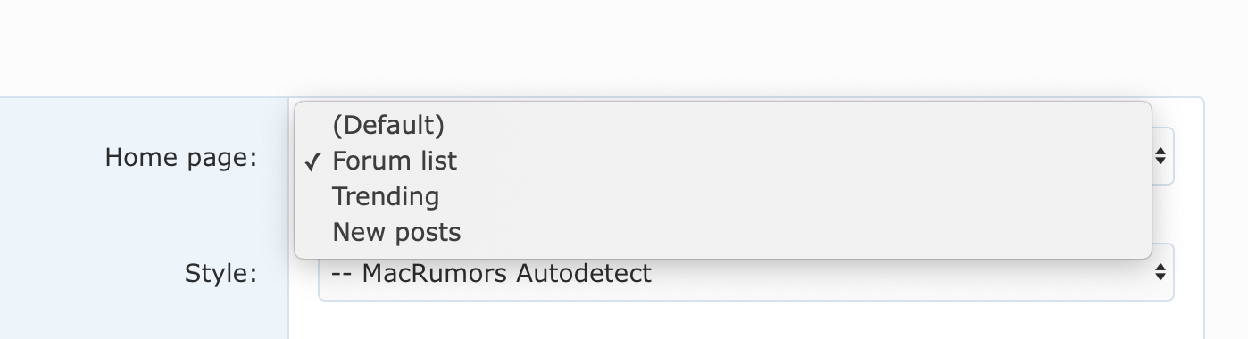The image size is (1248, 339).
Task: Choose Forum list from the dropdown
Action: click(x=722, y=161)
